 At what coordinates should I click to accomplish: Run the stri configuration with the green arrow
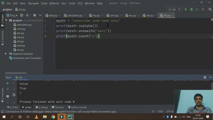186,9
